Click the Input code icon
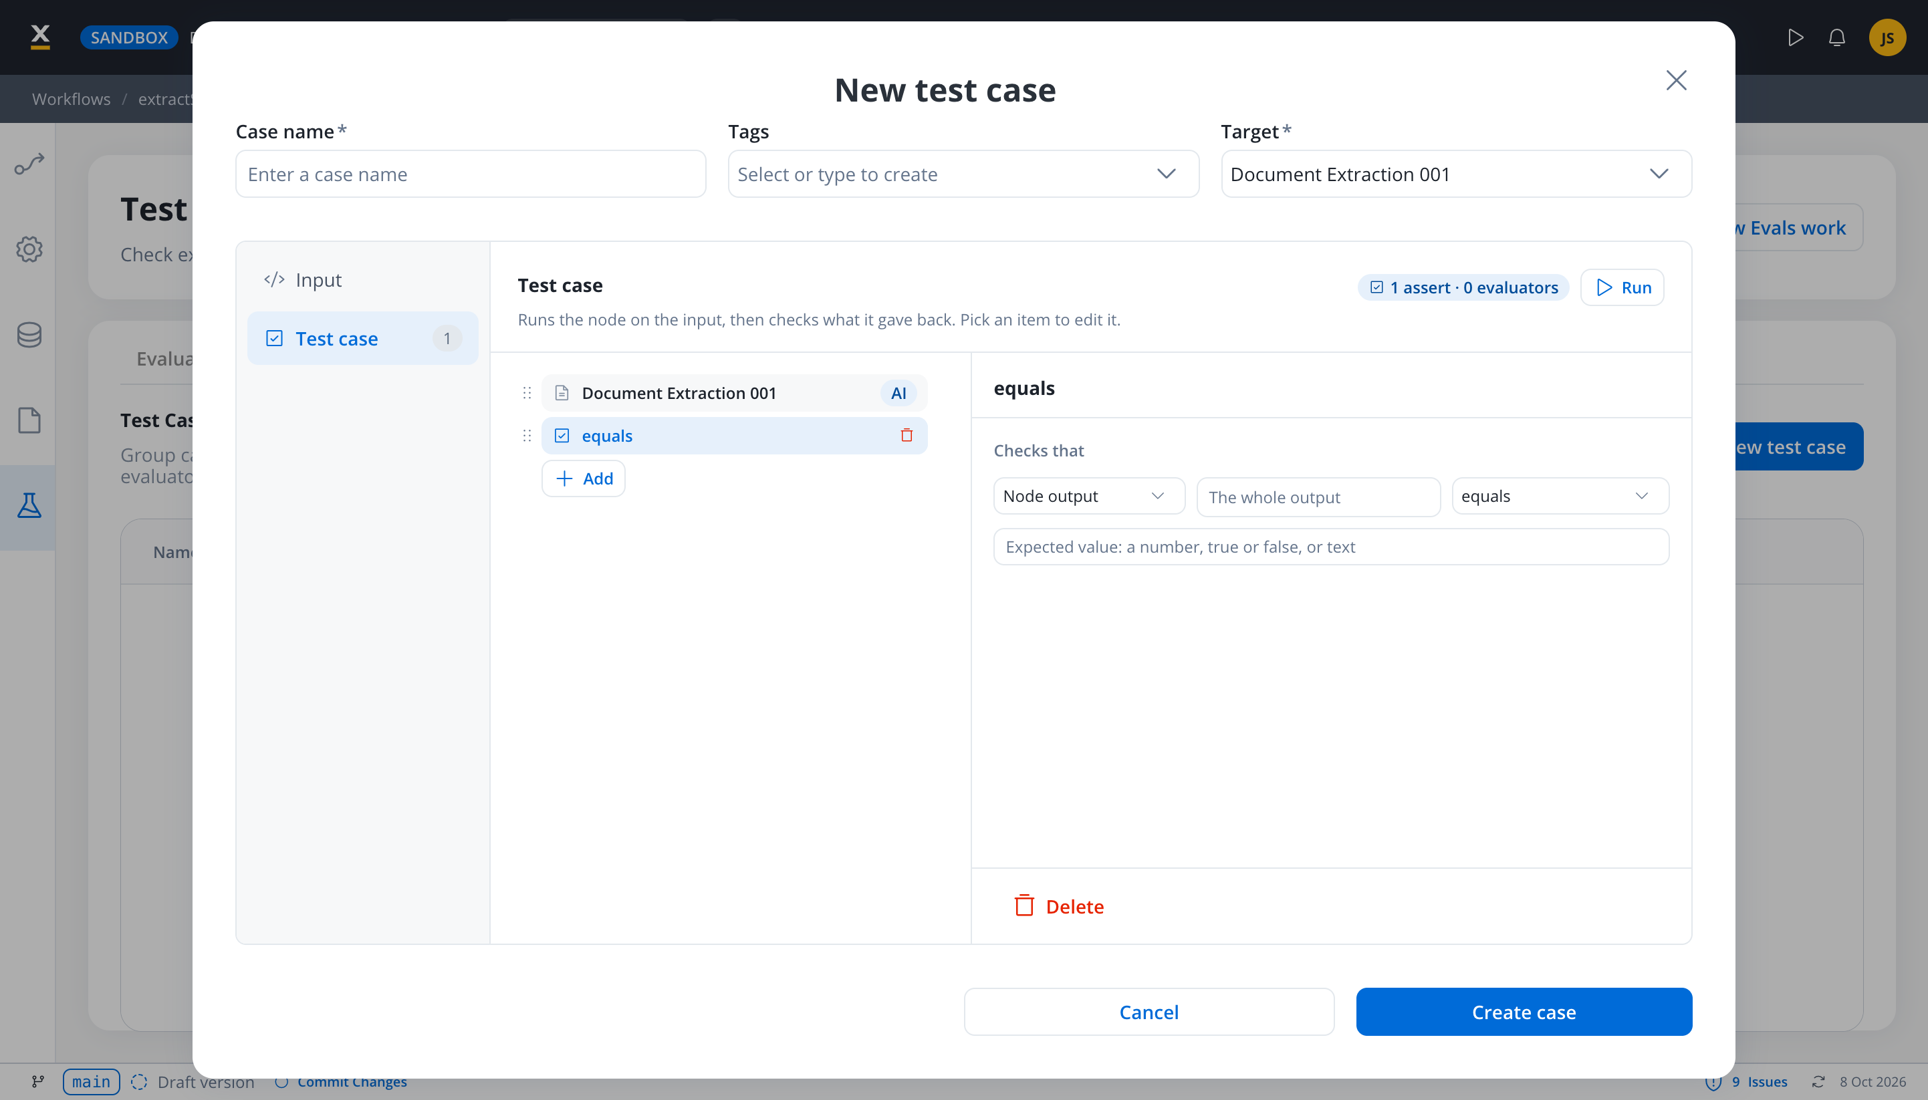 click(x=273, y=279)
